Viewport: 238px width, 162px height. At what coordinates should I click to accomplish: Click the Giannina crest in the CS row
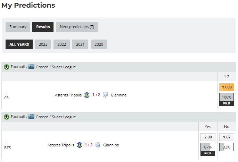click(105, 95)
